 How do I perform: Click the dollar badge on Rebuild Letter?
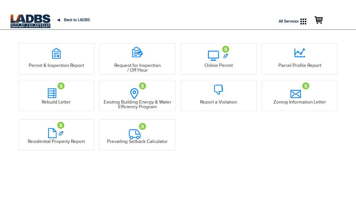tap(61, 86)
